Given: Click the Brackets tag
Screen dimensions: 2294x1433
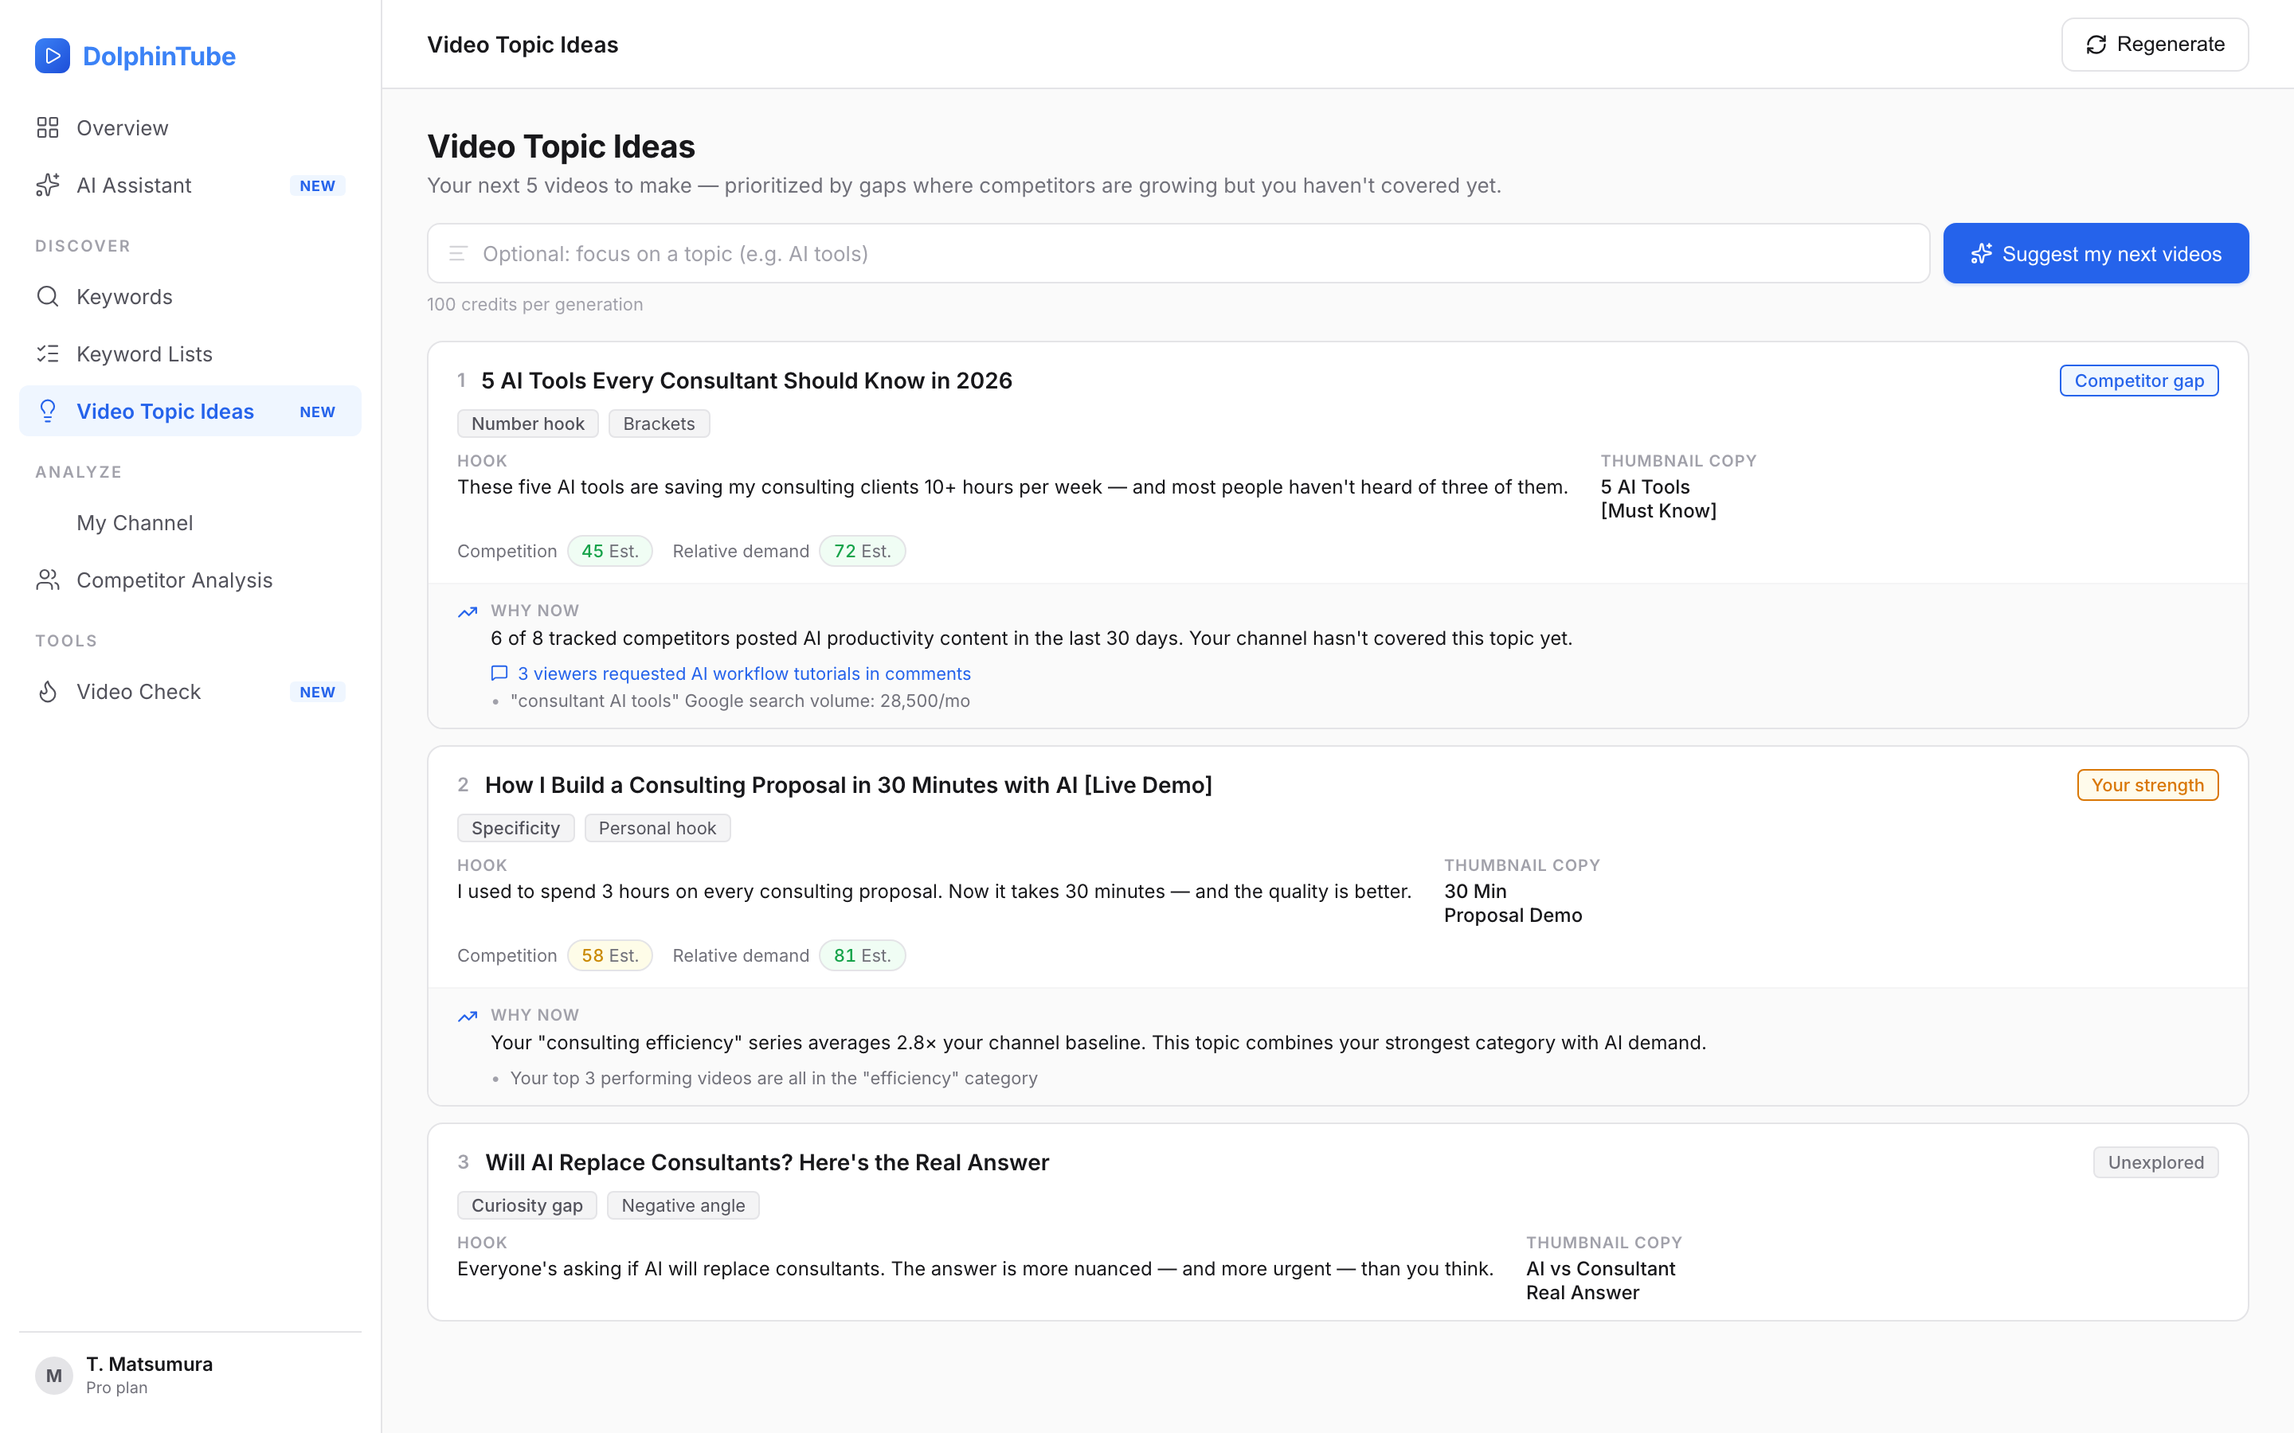Looking at the screenshot, I should 659,424.
